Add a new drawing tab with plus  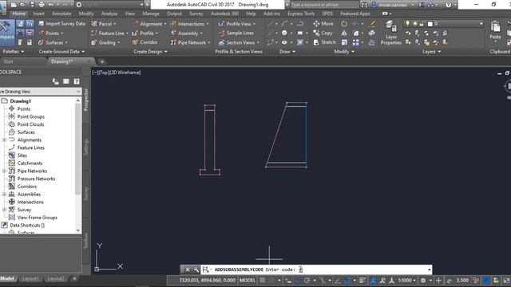pos(102,61)
